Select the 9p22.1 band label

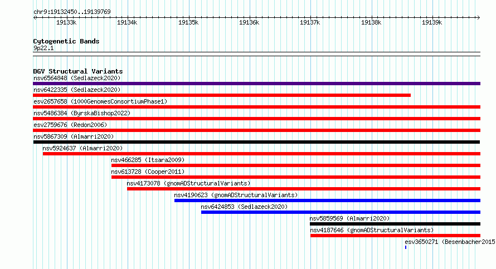coord(43,48)
